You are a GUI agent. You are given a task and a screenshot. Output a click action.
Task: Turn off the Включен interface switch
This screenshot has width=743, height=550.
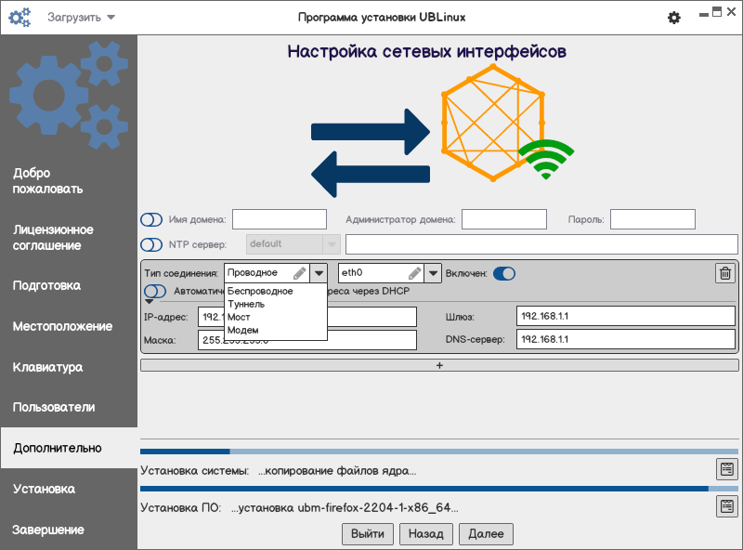coord(504,273)
